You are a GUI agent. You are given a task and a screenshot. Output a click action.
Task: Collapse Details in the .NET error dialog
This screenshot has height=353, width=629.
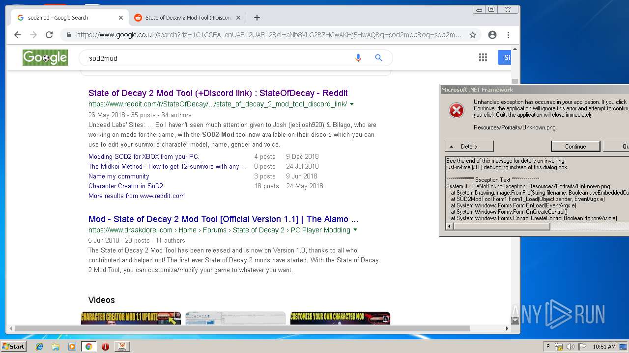pyautogui.click(x=469, y=147)
